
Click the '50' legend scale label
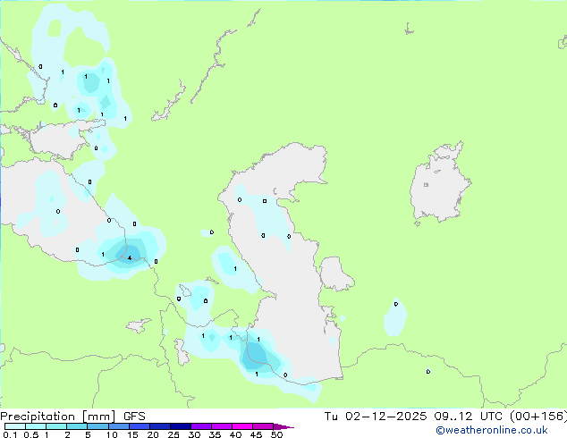[276, 434]
